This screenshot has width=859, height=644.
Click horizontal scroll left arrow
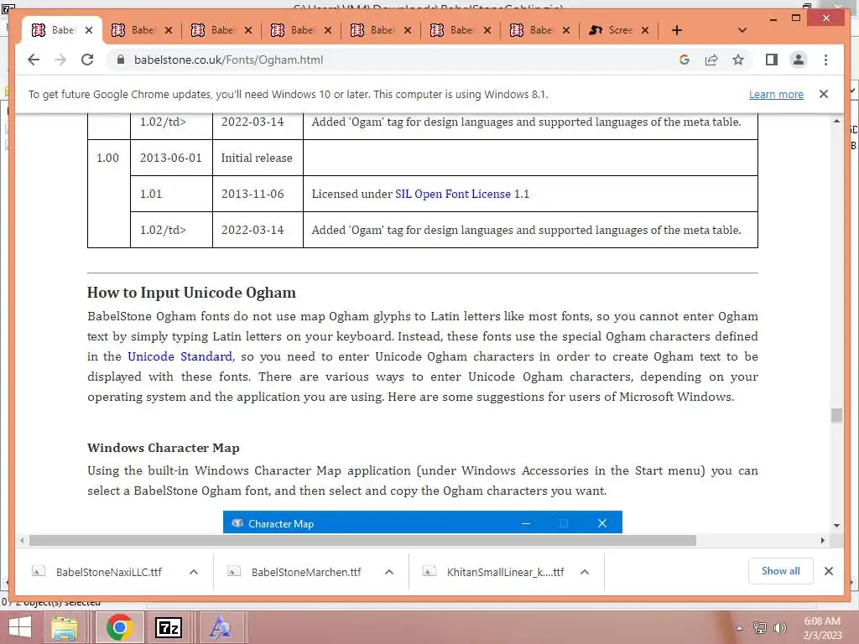22,541
